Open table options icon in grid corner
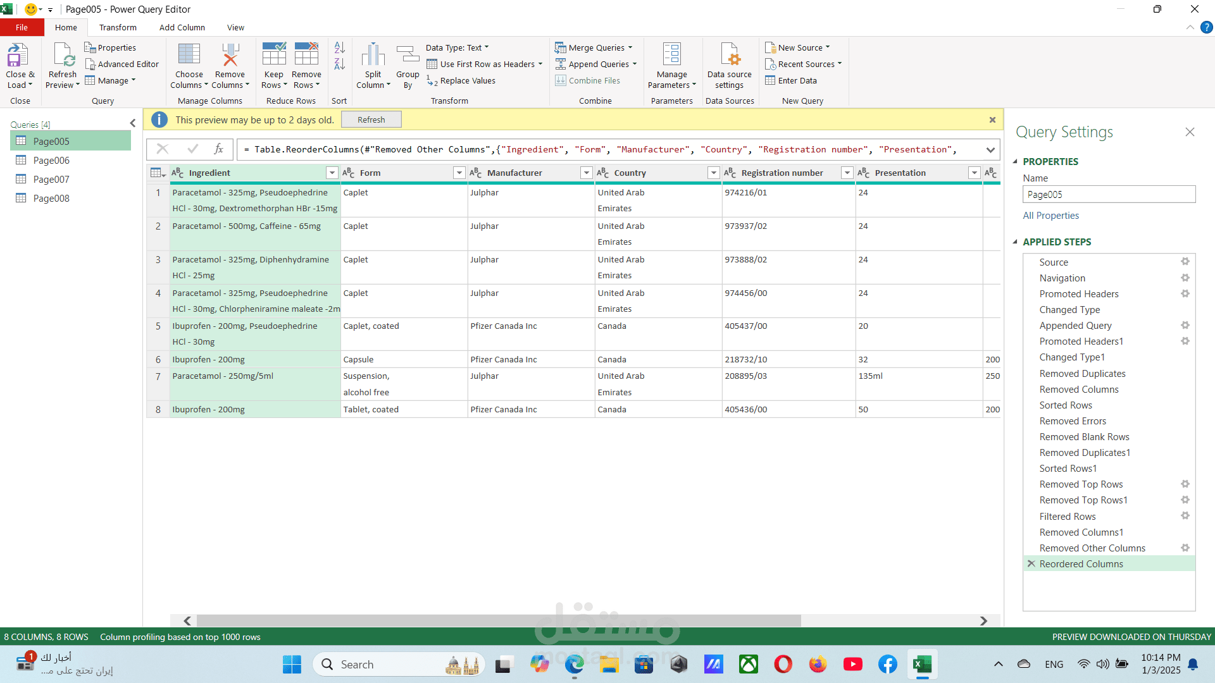This screenshot has width=1215, height=683. [158, 173]
